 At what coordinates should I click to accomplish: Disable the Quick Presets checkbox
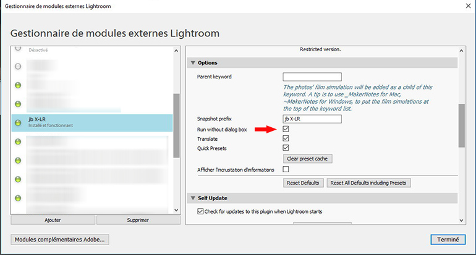coord(286,148)
